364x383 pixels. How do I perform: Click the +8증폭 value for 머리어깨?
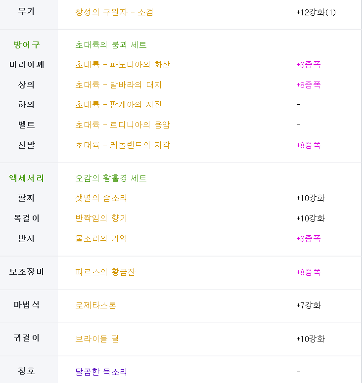pyautogui.click(x=308, y=64)
